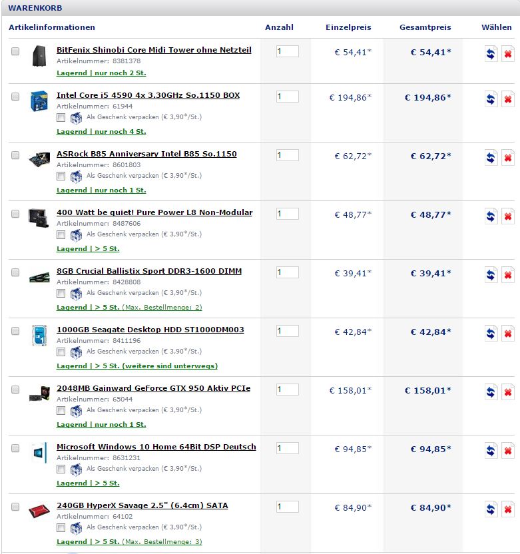Screen dimensions: 520x554
Task: Enable gift wrapping for the Intel Core i5
Action: click(x=61, y=117)
